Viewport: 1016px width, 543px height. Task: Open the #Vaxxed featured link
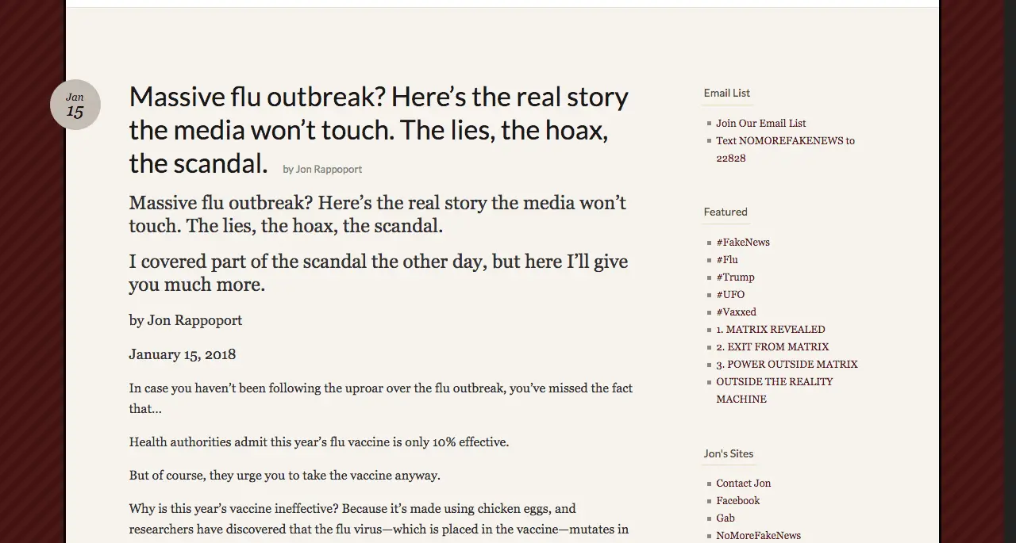736,312
